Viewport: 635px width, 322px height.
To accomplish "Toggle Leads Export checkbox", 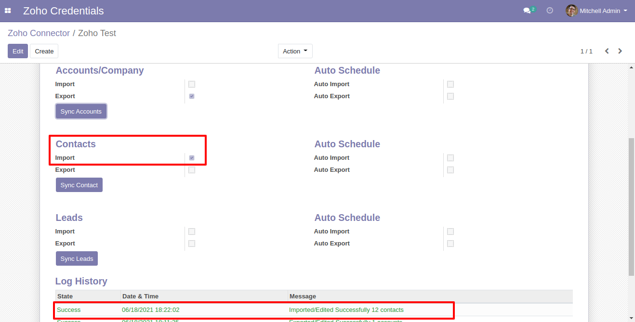I will [192, 244].
